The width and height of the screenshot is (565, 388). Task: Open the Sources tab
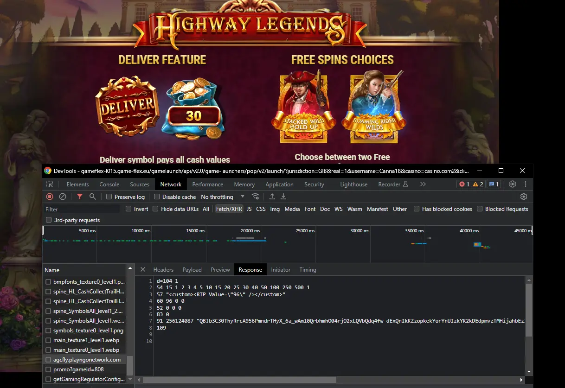tap(140, 184)
